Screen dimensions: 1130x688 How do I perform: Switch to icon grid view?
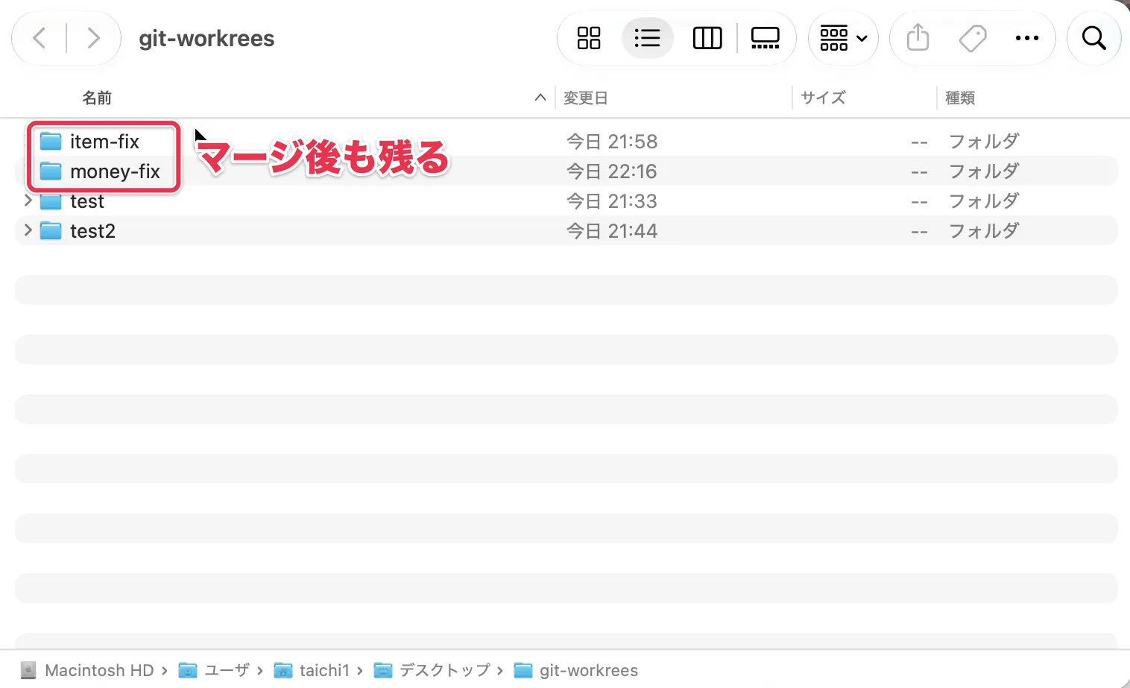point(589,38)
